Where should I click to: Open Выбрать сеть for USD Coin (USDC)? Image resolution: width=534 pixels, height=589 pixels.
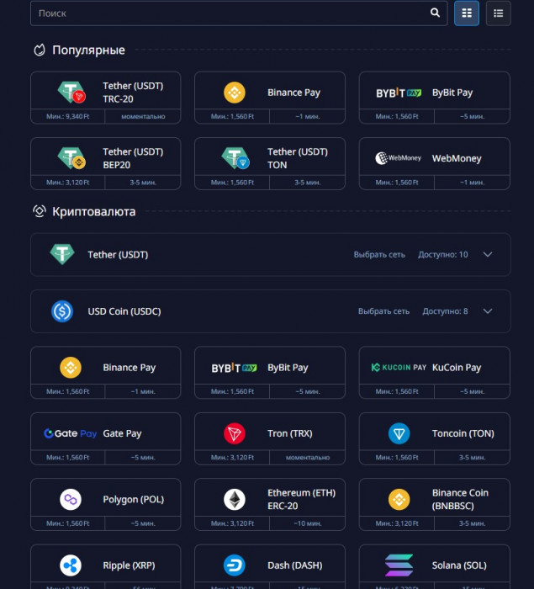[383, 311]
